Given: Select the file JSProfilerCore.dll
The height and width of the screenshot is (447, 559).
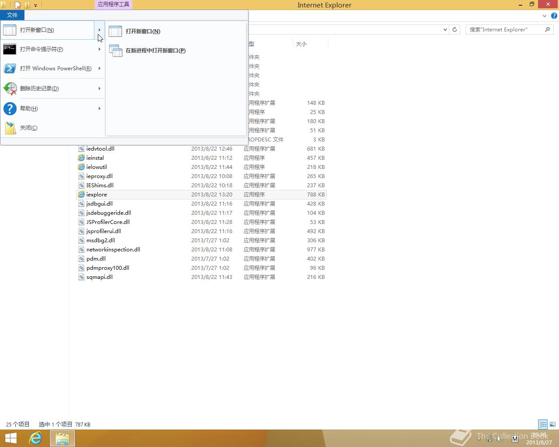Looking at the screenshot, I should pos(108,222).
